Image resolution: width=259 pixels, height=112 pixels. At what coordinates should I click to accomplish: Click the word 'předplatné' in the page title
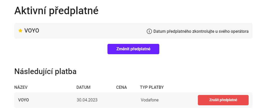[x=74, y=11]
